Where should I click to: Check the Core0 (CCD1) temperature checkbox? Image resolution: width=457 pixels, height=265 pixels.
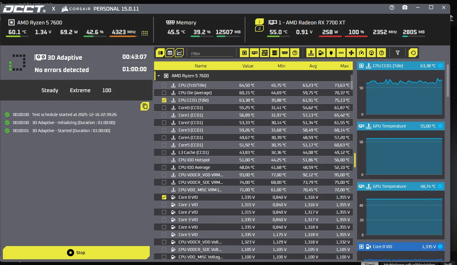pyautogui.click(x=164, y=108)
